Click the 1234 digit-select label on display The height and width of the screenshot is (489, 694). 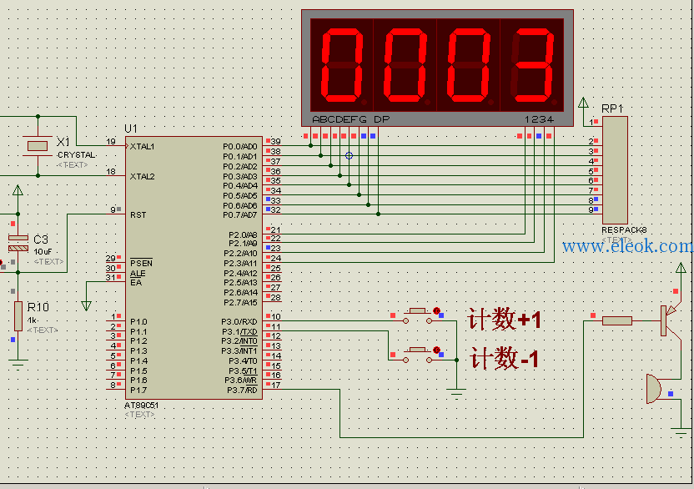(539, 119)
